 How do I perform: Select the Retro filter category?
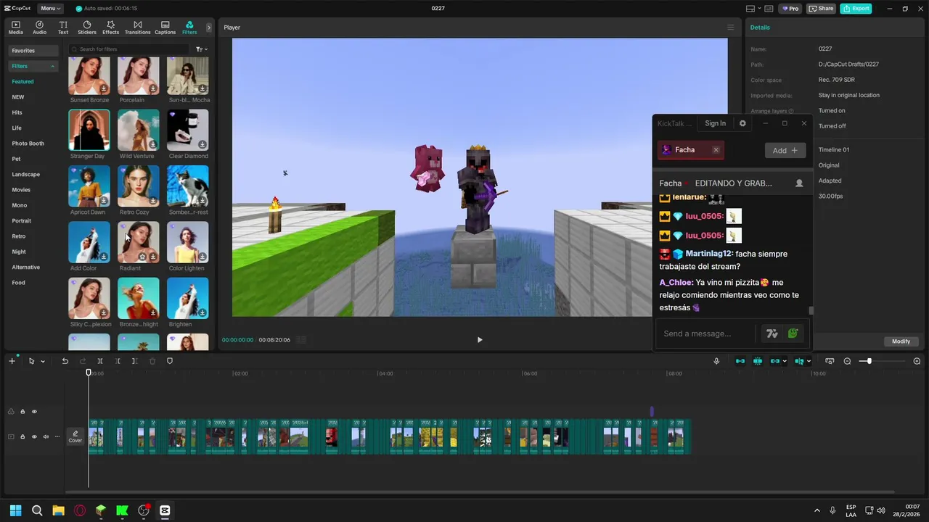point(19,236)
